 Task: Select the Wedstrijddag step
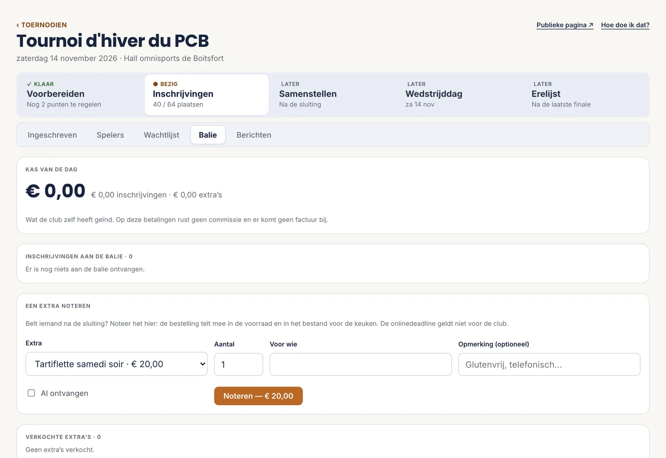point(459,95)
